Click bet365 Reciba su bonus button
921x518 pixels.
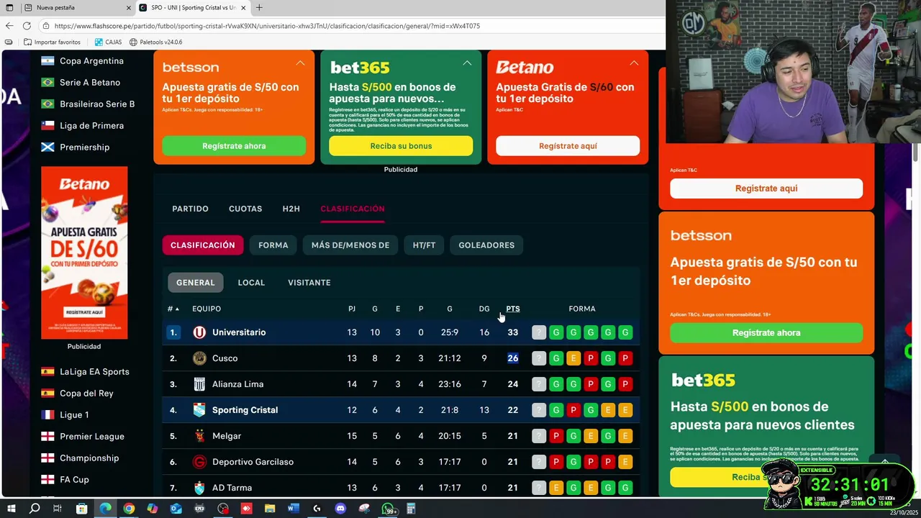click(401, 146)
